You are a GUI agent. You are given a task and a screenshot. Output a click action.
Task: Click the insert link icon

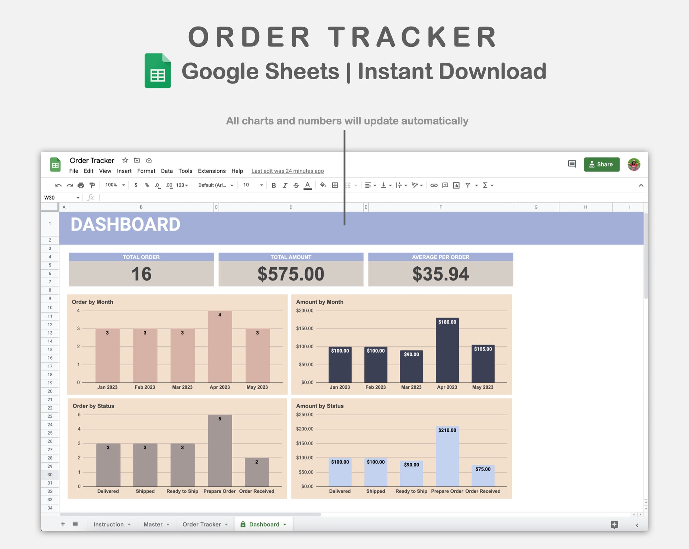[434, 185]
